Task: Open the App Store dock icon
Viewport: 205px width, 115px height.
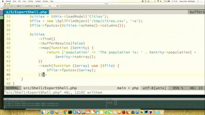Action: coord(137,112)
